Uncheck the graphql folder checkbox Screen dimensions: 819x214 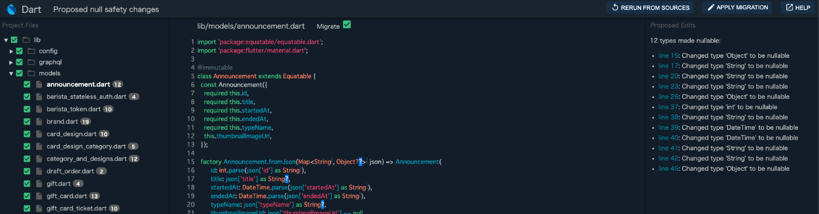(19, 63)
